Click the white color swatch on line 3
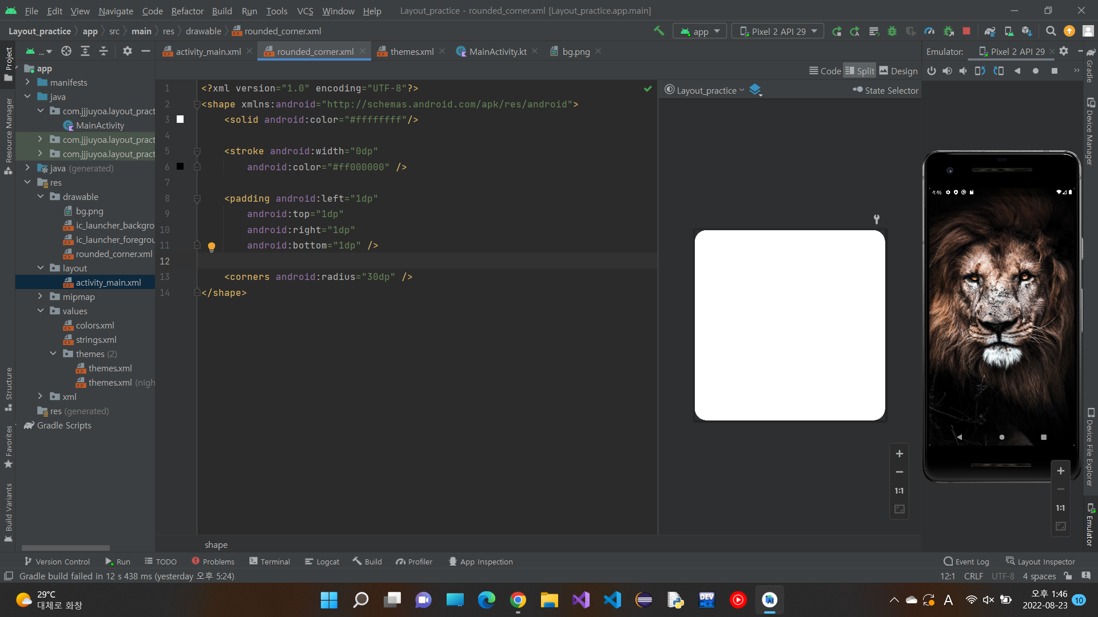The image size is (1098, 617). [180, 119]
